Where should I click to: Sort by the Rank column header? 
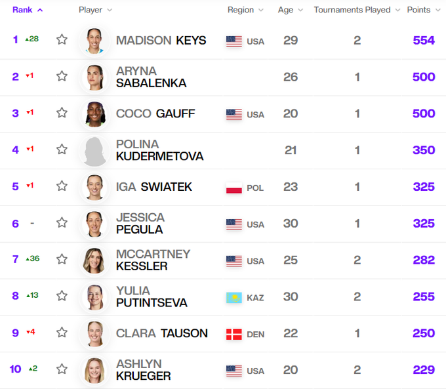pyautogui.click(x=28, y=10)
